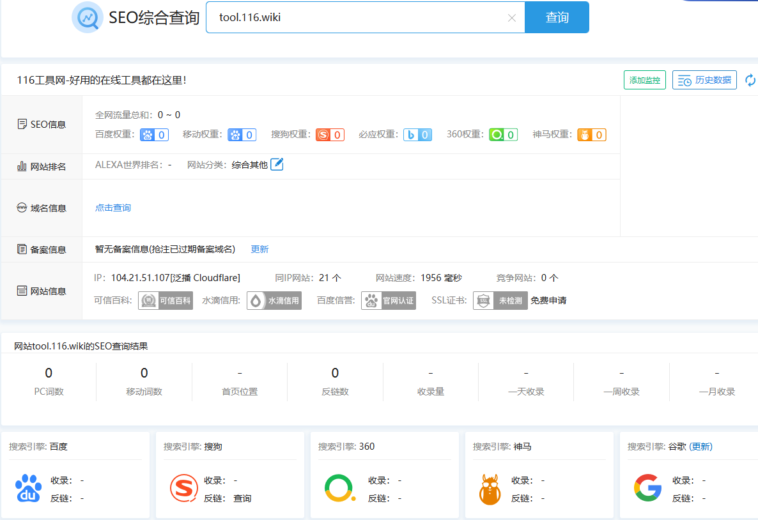This screenshot has height=520, width=758.
Task: Clear the search field with X icon
Action: click(x=511, y=18)
